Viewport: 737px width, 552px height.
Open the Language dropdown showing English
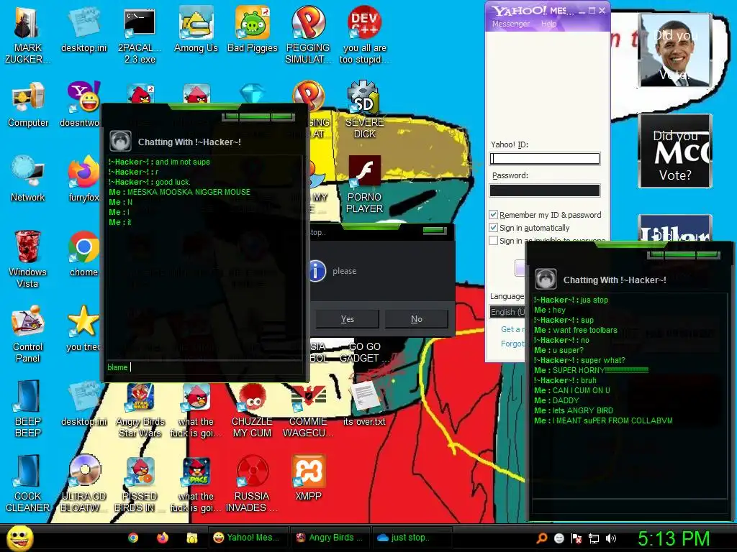coord(507,312)
